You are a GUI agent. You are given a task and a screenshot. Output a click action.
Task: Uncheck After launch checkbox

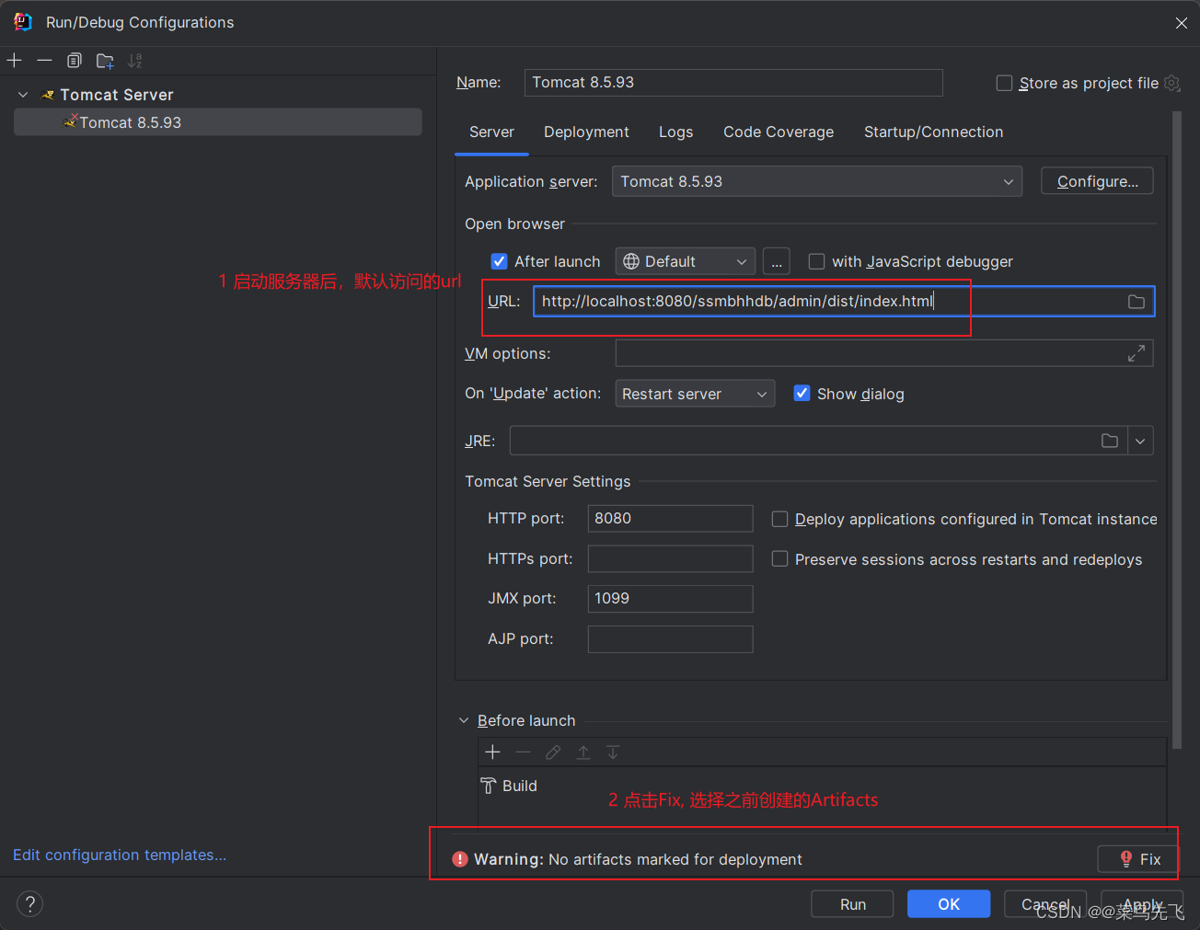[499, 261]
